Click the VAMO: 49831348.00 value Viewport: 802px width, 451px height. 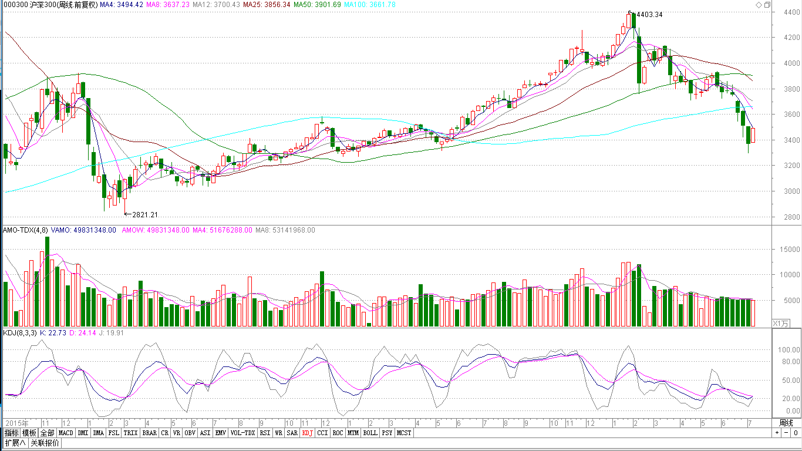click(84, 230)
